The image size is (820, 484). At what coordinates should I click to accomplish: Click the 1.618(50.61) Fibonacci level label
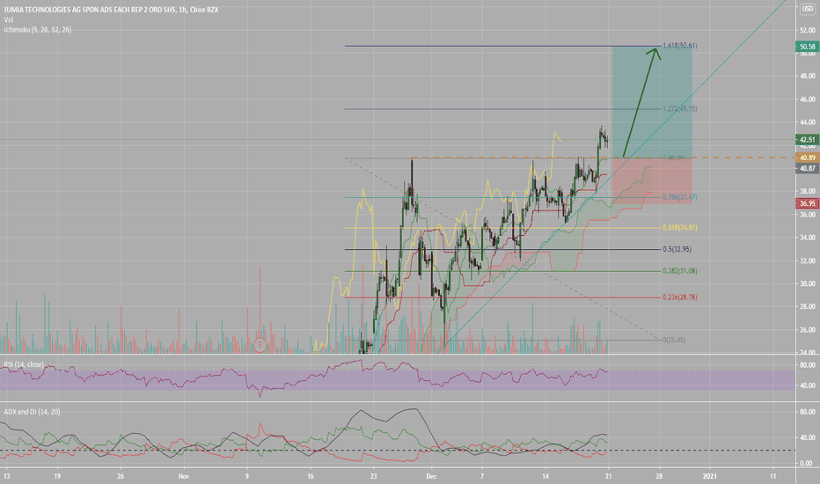pyautogui.click(x=680, y=46)
